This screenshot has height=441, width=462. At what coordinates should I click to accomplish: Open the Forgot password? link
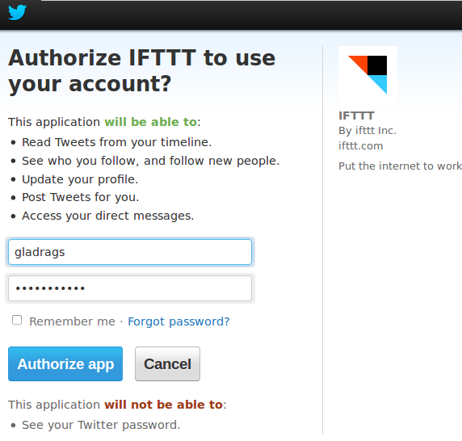[x=178, y=321]
